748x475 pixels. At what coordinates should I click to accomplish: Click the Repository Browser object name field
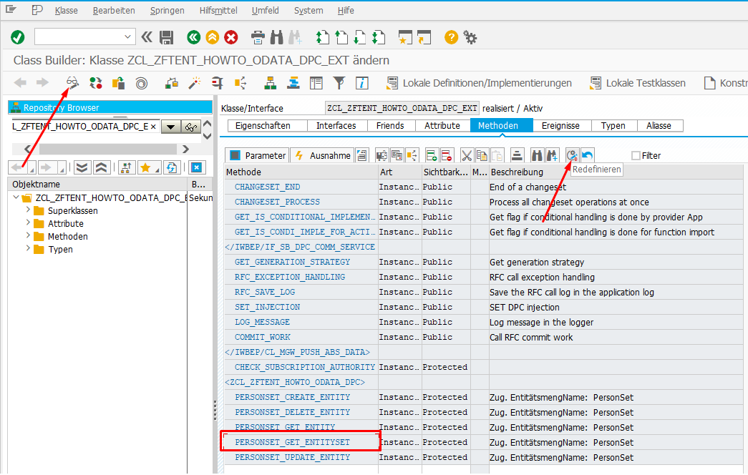(85, 127)
